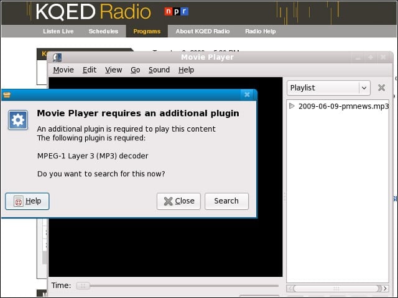Minimize the Movie Player window
The image size is (398, 298).
[358, 58]
